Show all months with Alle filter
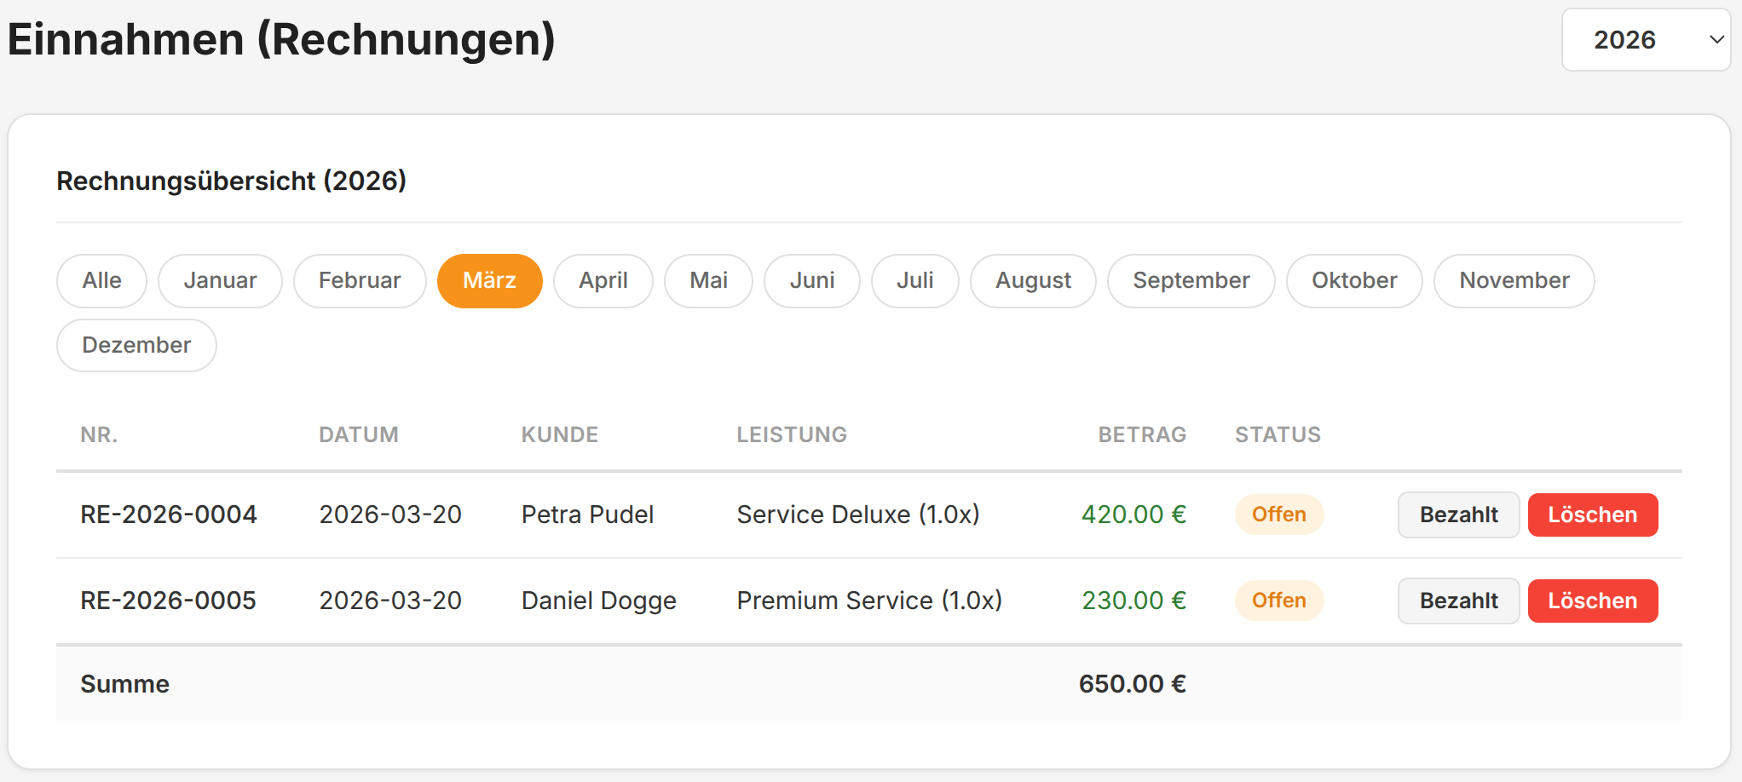The width and height of the screenshot is (1742, 782). 101,281
